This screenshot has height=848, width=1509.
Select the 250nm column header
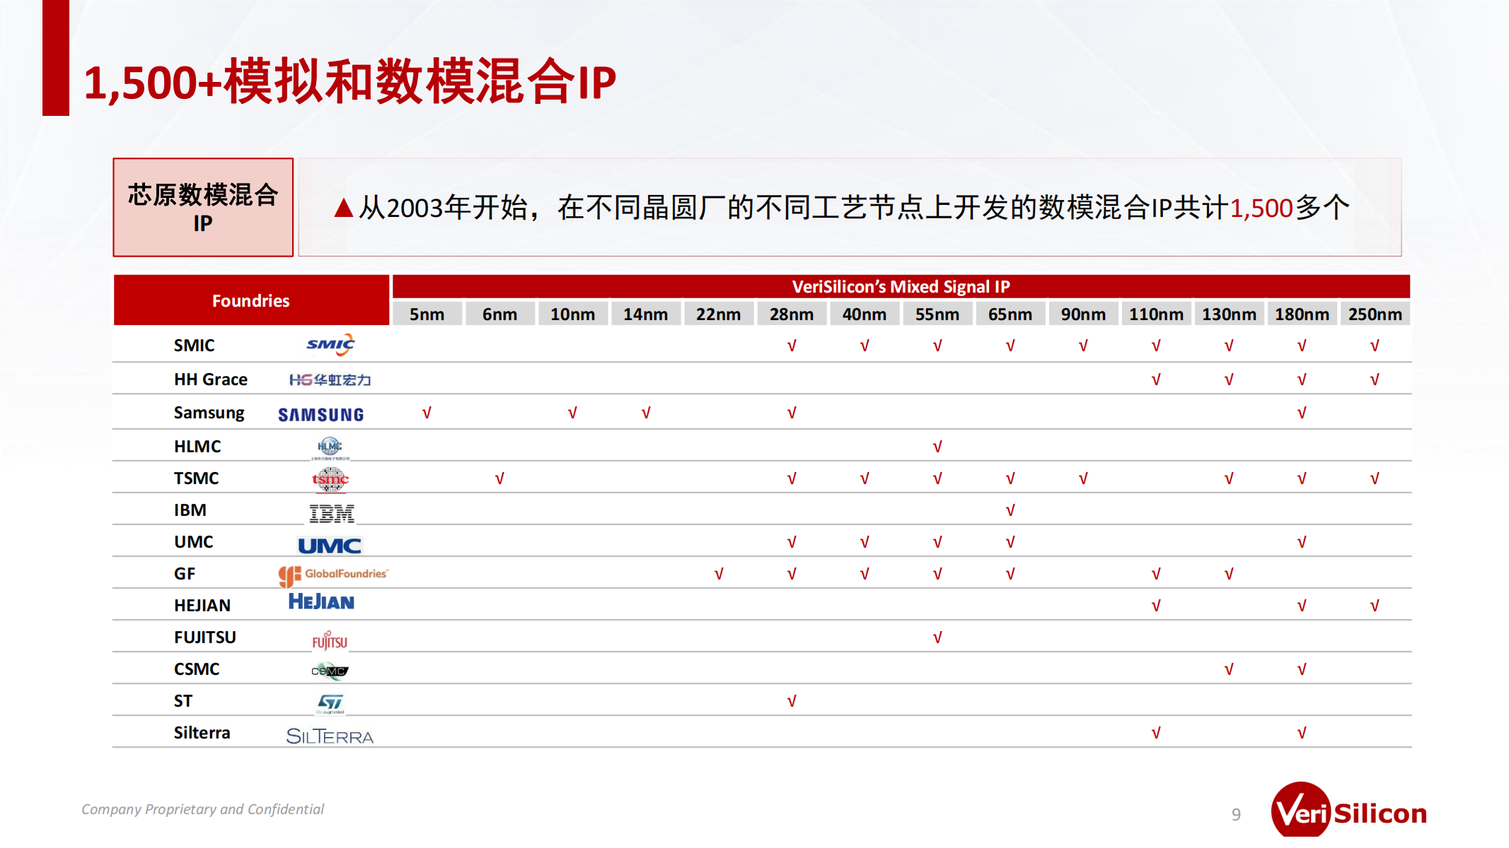coord(1375,313)
